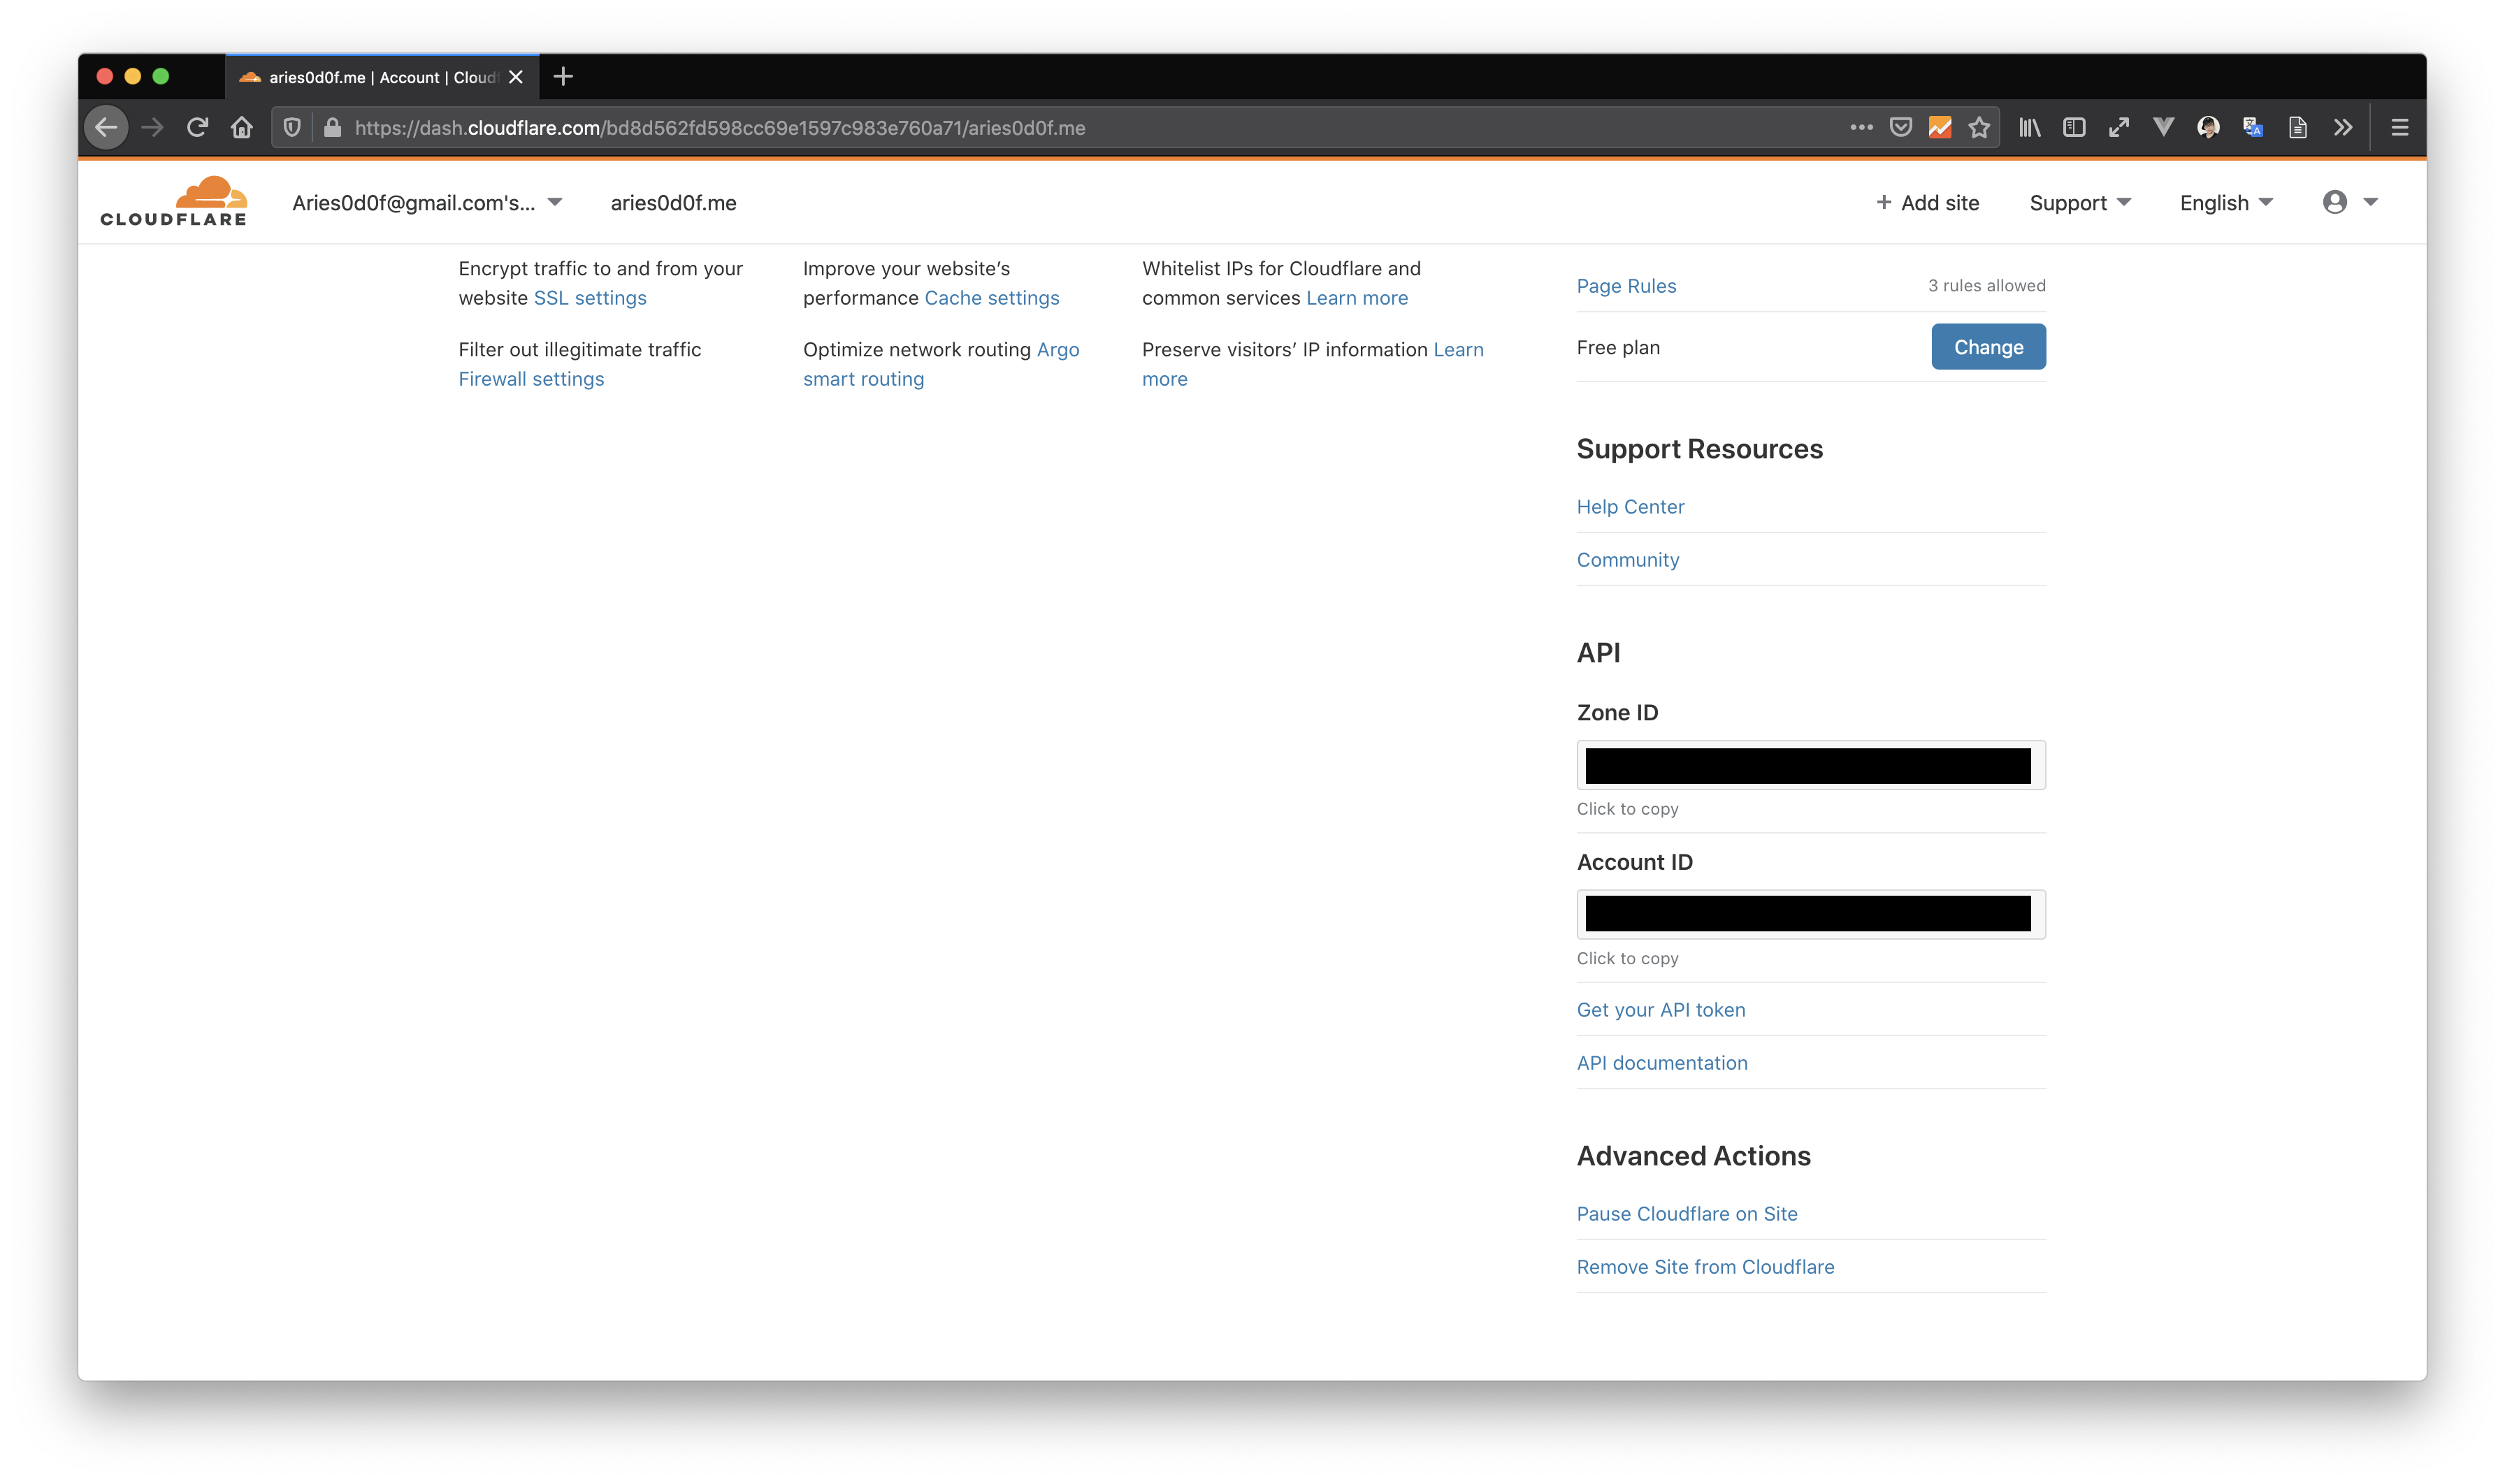The image size is (2505, 1484).
Task: Open tracking protection shield info
Action: click(292, 128)
